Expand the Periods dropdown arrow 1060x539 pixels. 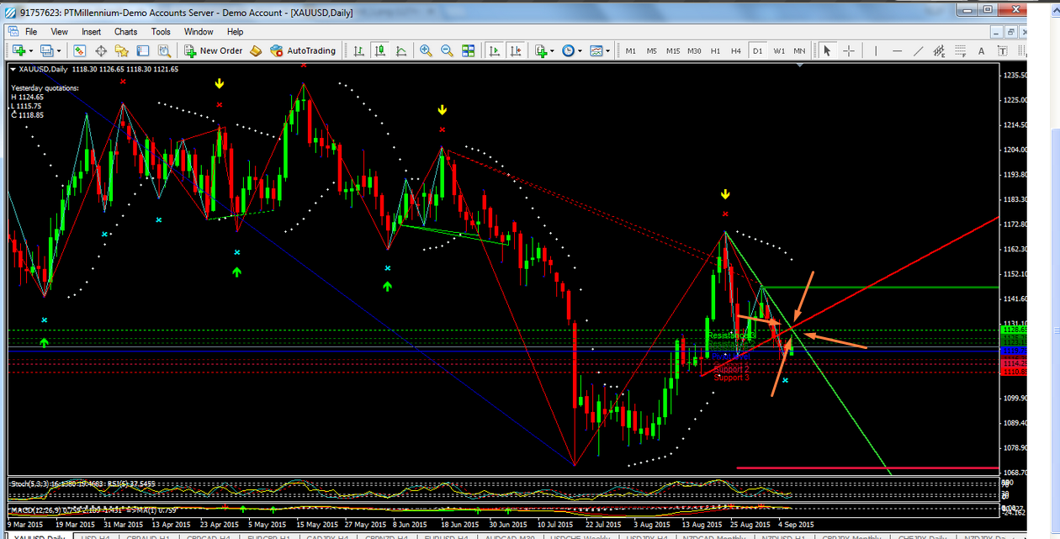point(580,50)
